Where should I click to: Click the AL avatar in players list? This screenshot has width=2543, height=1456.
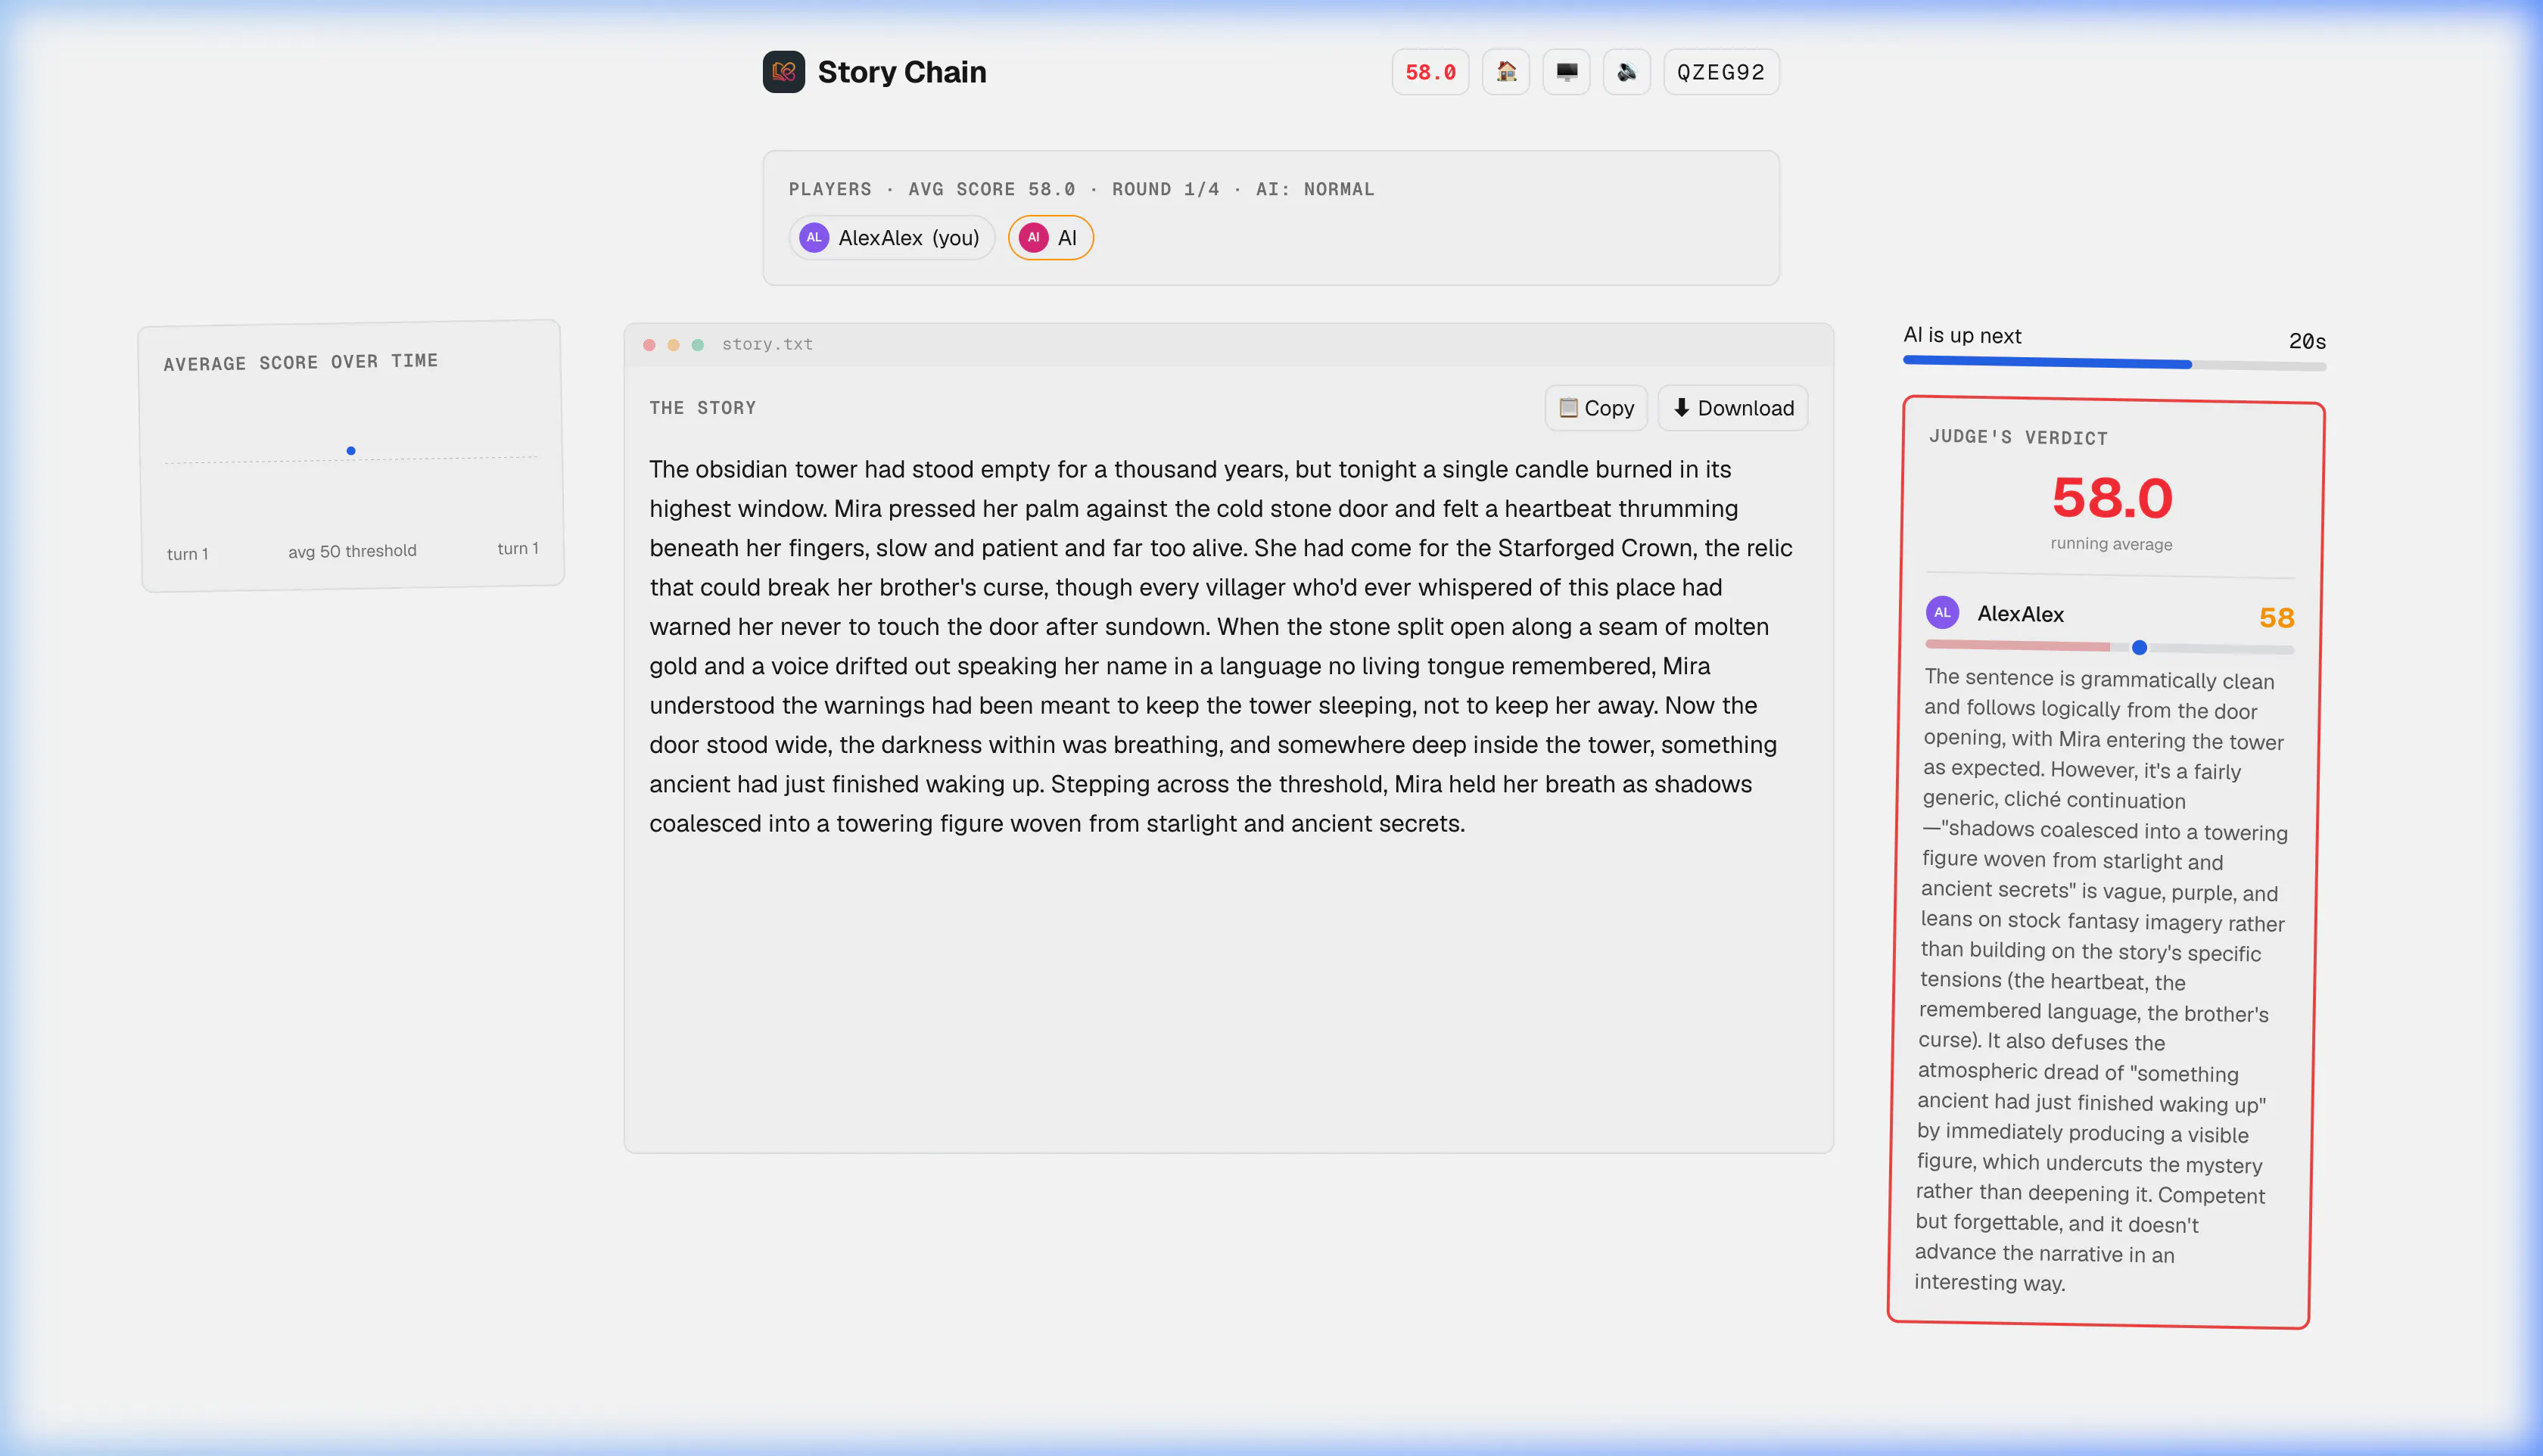pos(814,238)
